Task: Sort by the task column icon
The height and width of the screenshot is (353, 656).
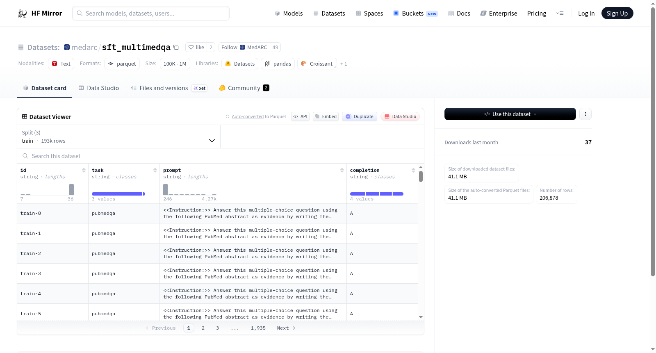Action: pos(155,170)
